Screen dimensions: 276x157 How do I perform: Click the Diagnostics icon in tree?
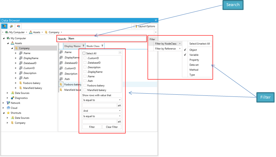12,98
